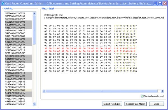The image size is (168, 110).
Task: Click the Report False Match button
Action: click(x=136, y=104)
